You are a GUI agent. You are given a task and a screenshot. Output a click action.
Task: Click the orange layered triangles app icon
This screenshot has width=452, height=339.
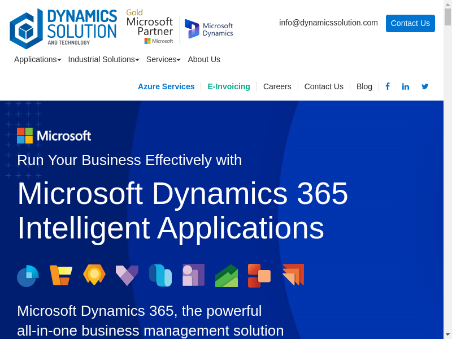click(293, 275)
